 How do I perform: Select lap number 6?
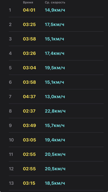click(10, 82)
